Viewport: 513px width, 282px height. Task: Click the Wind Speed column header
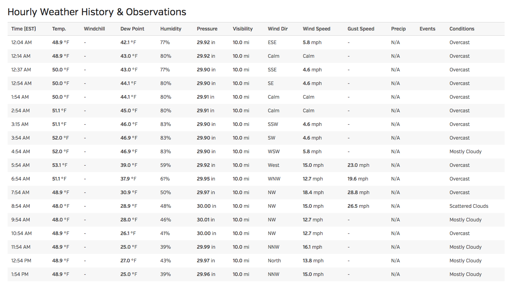[317, 29]
